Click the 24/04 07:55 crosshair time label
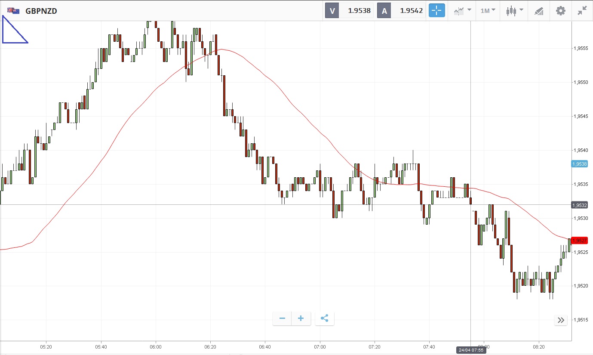The width and height of the screenshot is (593, 355). pyautogui.click(x=471, y=350)
